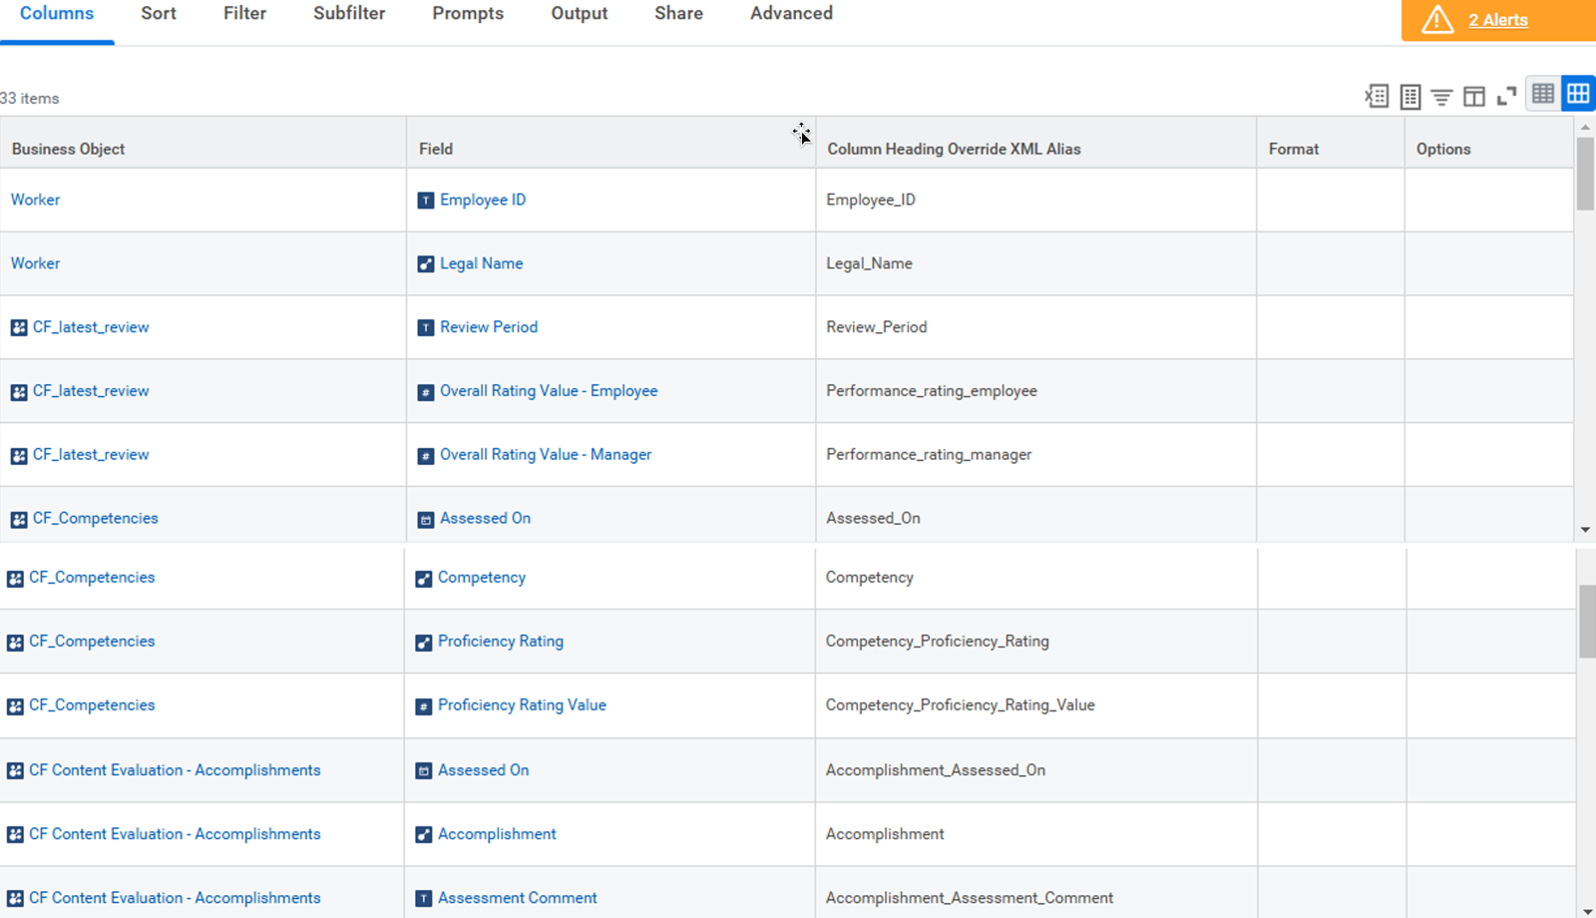Go to the Filter tab
This screenshot has height=918, width=1596.
pyautogui.click(x=244, y=14)
